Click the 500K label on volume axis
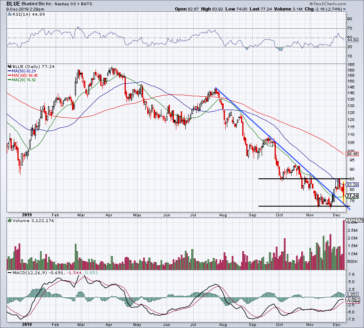 click(352, 262)
